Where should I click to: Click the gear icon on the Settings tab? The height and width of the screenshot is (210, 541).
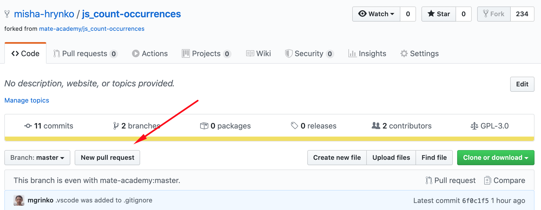click(x=404, y=53)
